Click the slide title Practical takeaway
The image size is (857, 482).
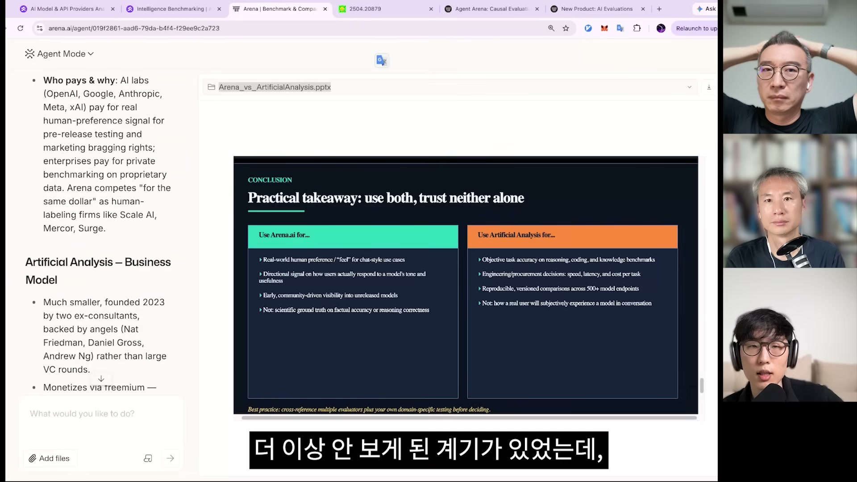[386, 198]
